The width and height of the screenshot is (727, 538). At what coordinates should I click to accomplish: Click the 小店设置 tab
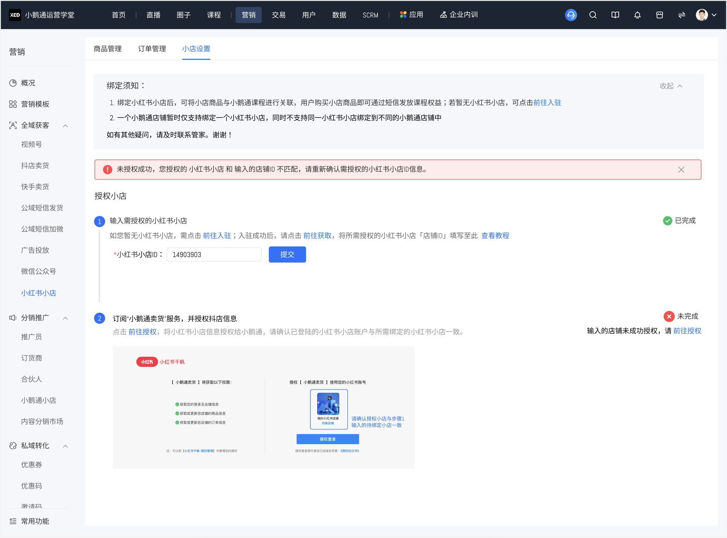[x=196, y=49]
